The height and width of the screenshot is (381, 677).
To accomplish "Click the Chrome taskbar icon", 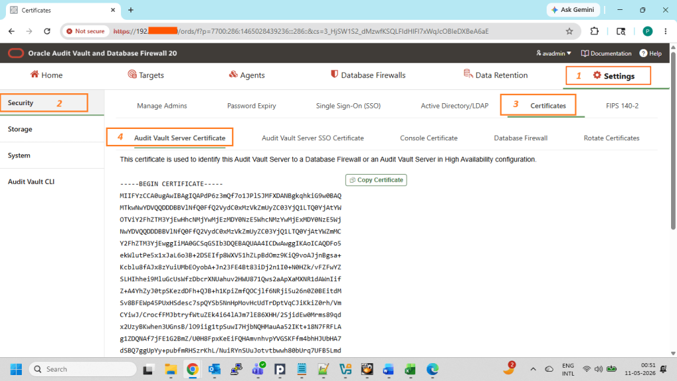I will 192,369.
